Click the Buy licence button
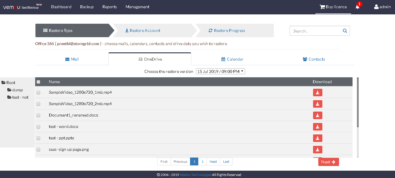Image resolution: width=395 pixels, height=178 pixels. [x=333, y=7]
